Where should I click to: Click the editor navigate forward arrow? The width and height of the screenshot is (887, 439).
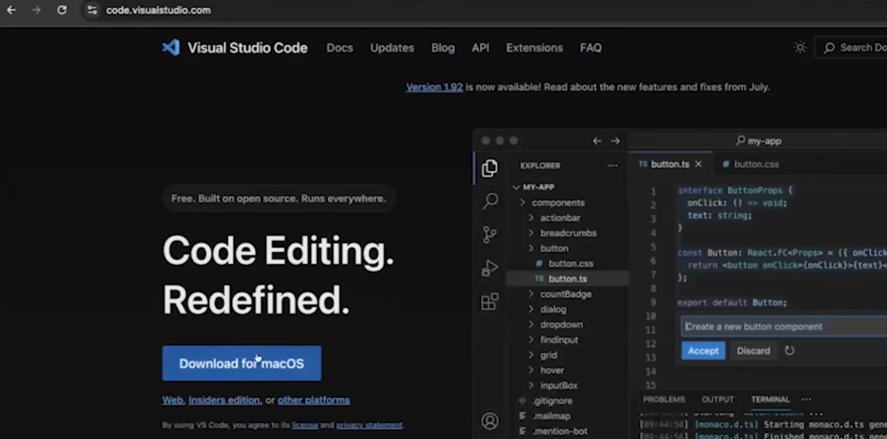click(615, 141)
